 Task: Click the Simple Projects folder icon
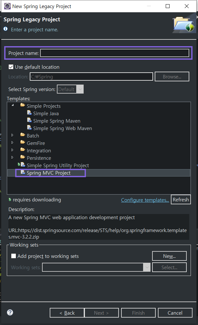(23, 105)
